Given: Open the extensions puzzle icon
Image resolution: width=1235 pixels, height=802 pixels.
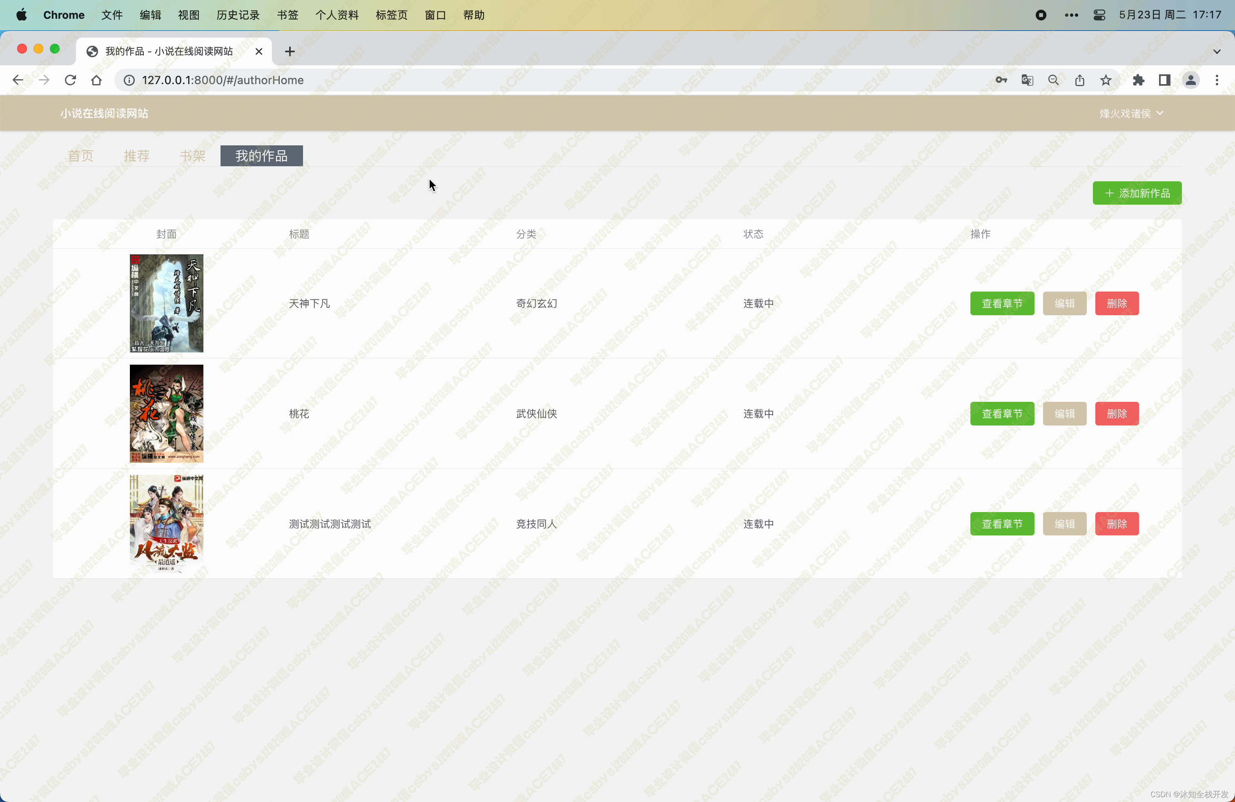Looking at the screenshot, I should [1138, 80].
